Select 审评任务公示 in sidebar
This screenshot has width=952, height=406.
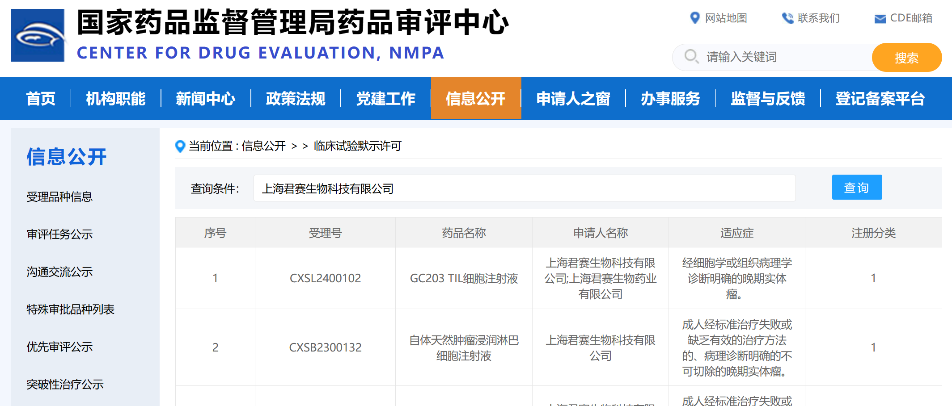click(x=59, y=234)
